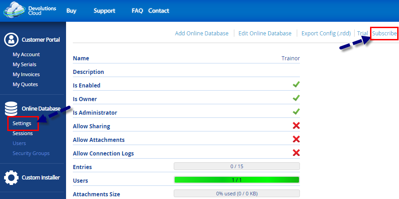This screenshot has width=399, height=199.
Task: Click the Devolutions Cloud logo
Action: click(x=28, y=10)
